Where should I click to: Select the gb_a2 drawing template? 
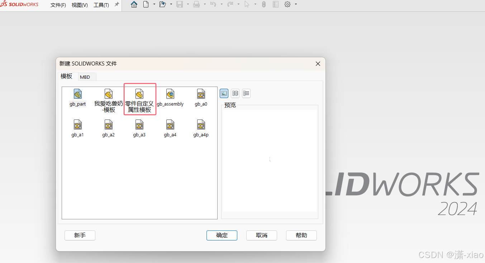tap(109, 129)
